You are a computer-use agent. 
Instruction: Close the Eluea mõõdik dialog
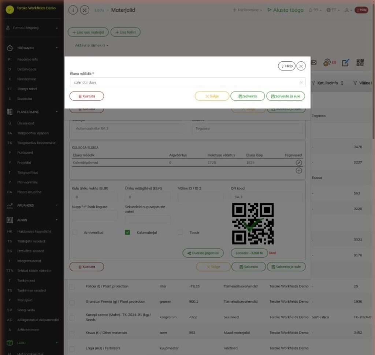click(301, 66)
